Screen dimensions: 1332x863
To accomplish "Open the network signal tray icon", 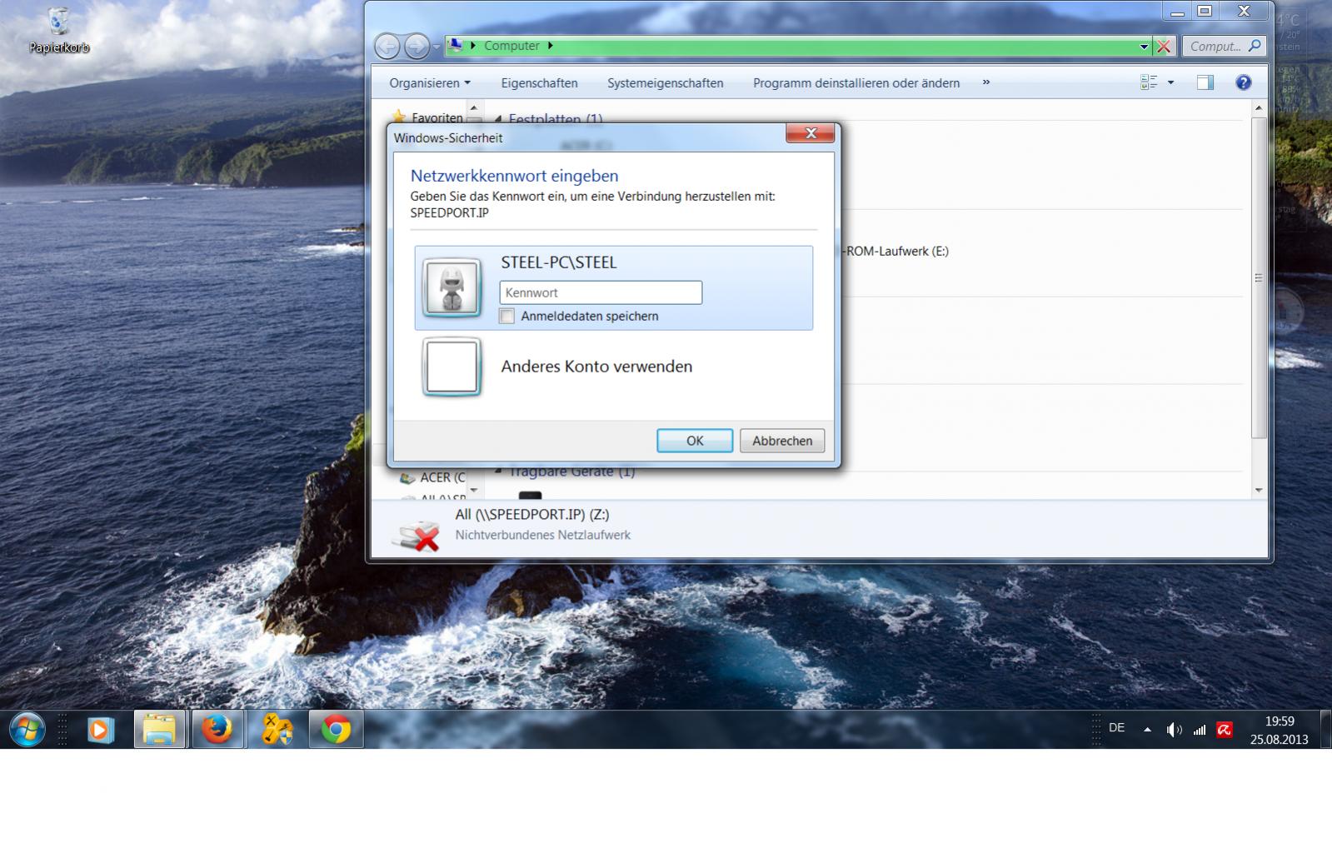I will tap(1199, 731).
